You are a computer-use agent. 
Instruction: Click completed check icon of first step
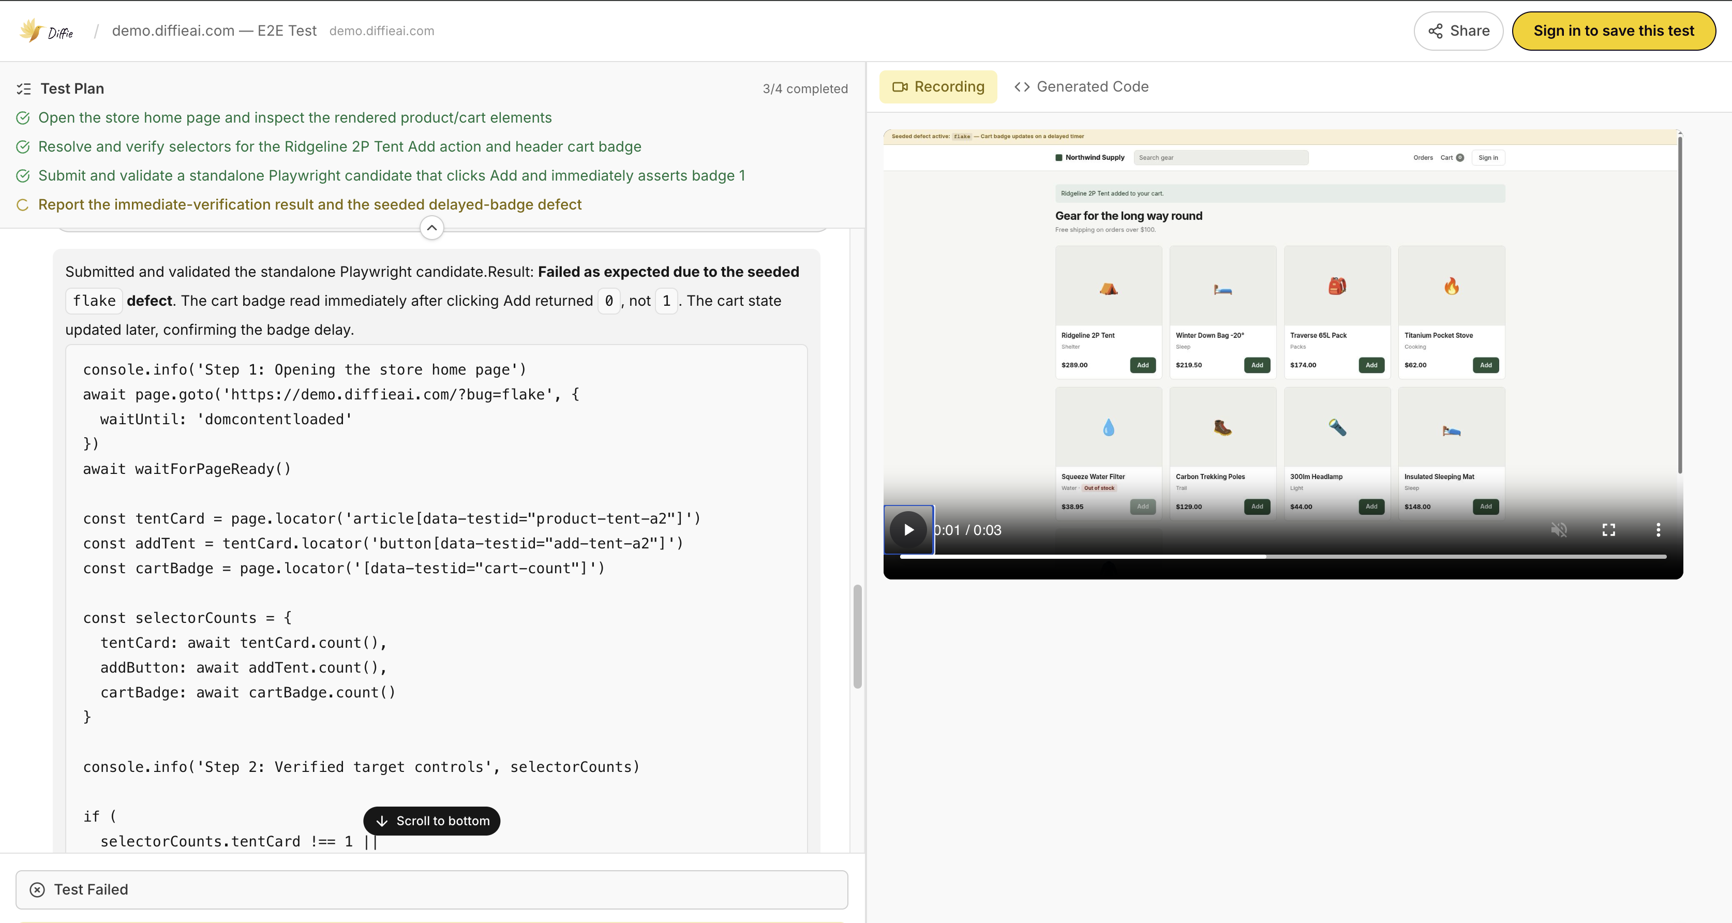pos(23,118)
